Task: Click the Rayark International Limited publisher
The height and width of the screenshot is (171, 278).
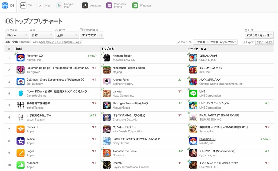Action: pyautogui.click(x=131, y=167)
